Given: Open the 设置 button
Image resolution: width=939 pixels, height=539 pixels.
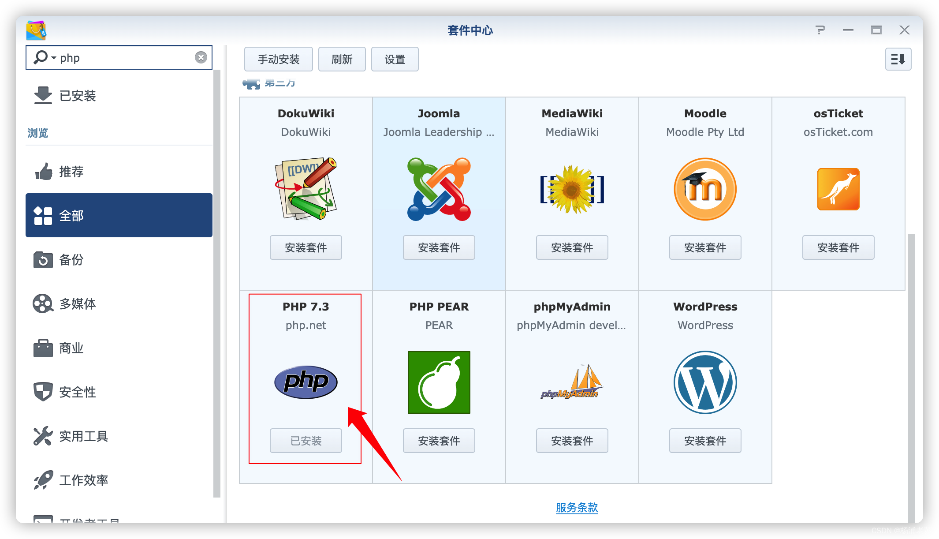Looking at the screenshot, I should [395, 59].
